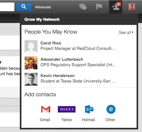Open Carol Rice's profile name
The height and width of the screenshot is (132, 142).
click(x=51, y=43)
